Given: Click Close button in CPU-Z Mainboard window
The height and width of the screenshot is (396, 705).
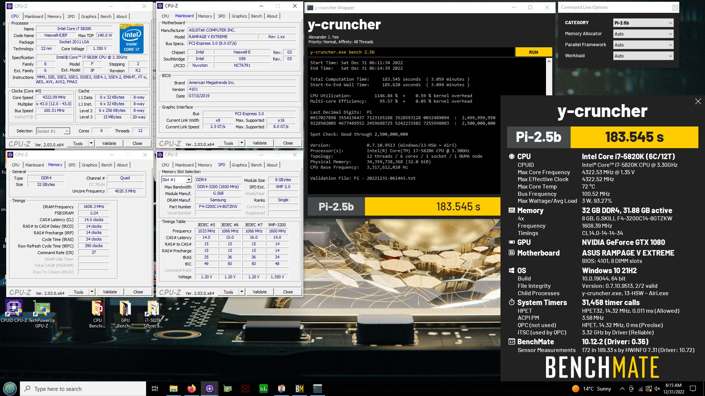Looking at the screenshot, I should 288,143.
